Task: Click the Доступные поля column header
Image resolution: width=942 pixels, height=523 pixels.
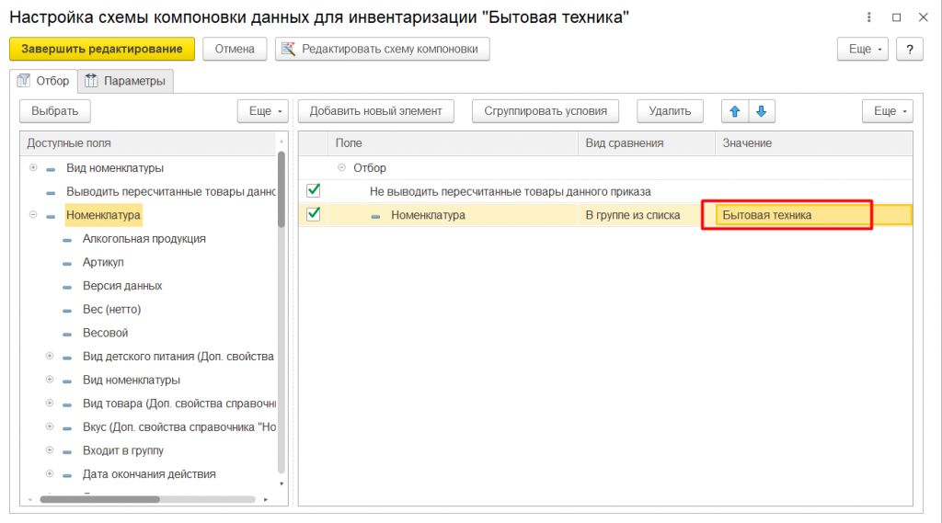Action: (148, 143)
